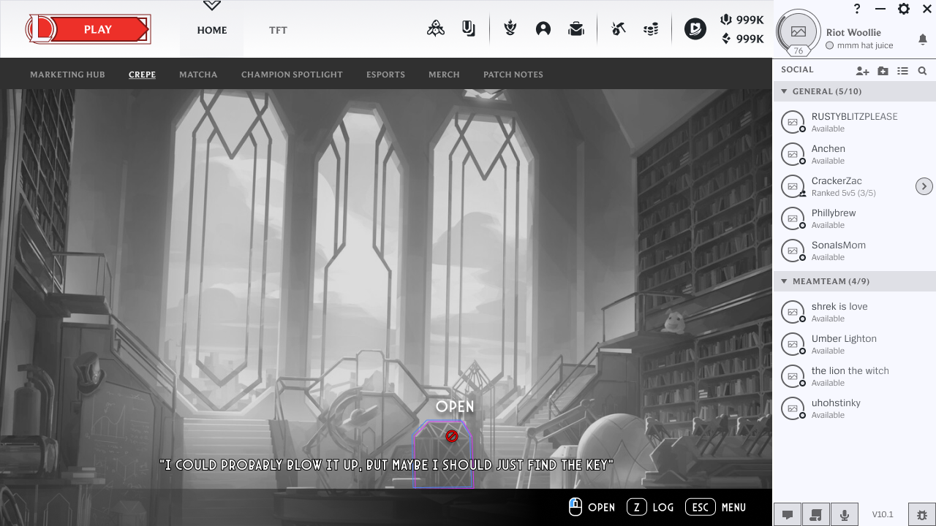
Task: Search the friends list with magnifier icon
Action: coord(923,71)
